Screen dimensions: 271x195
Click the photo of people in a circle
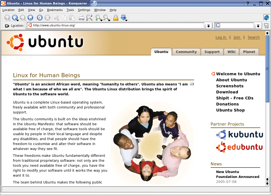click(x=152, y=143)
